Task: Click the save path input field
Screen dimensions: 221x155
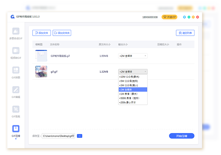Action: click(x=58, y=136)
